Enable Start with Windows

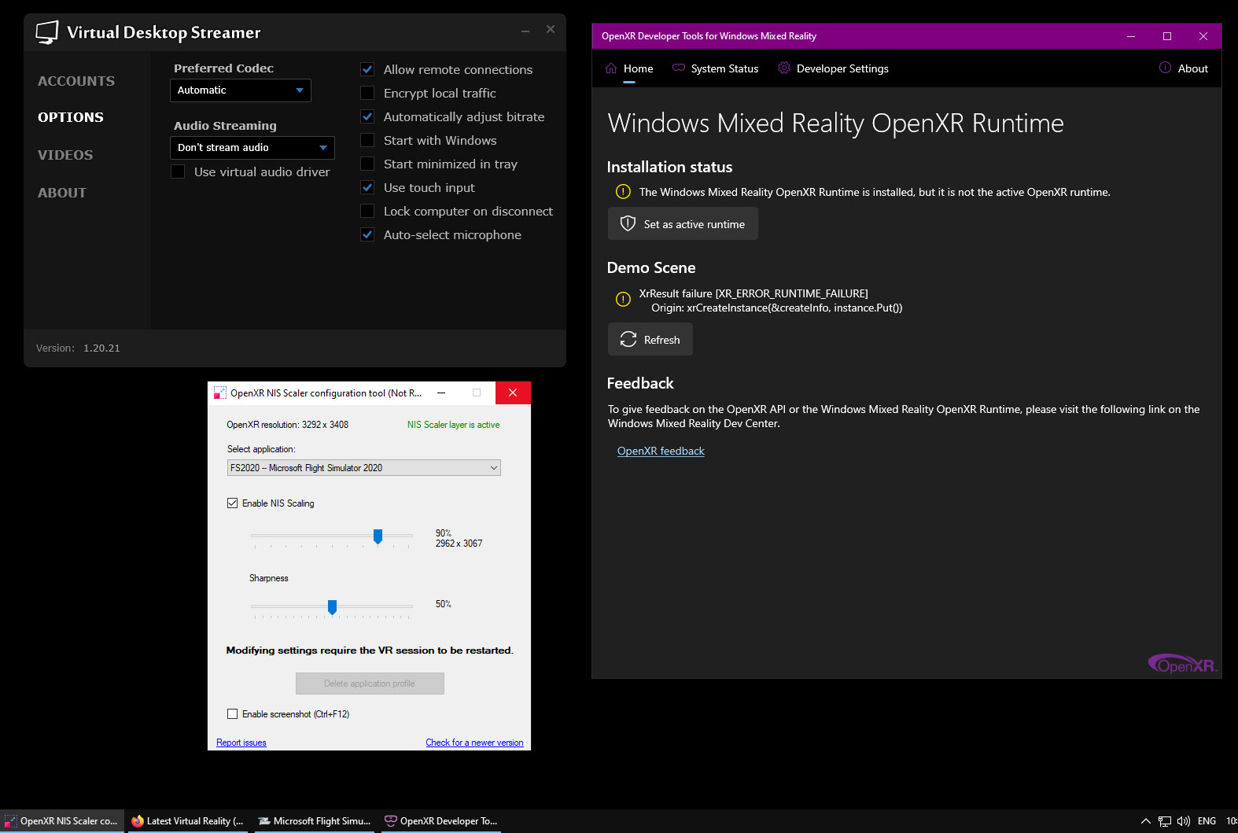point(367,140)
